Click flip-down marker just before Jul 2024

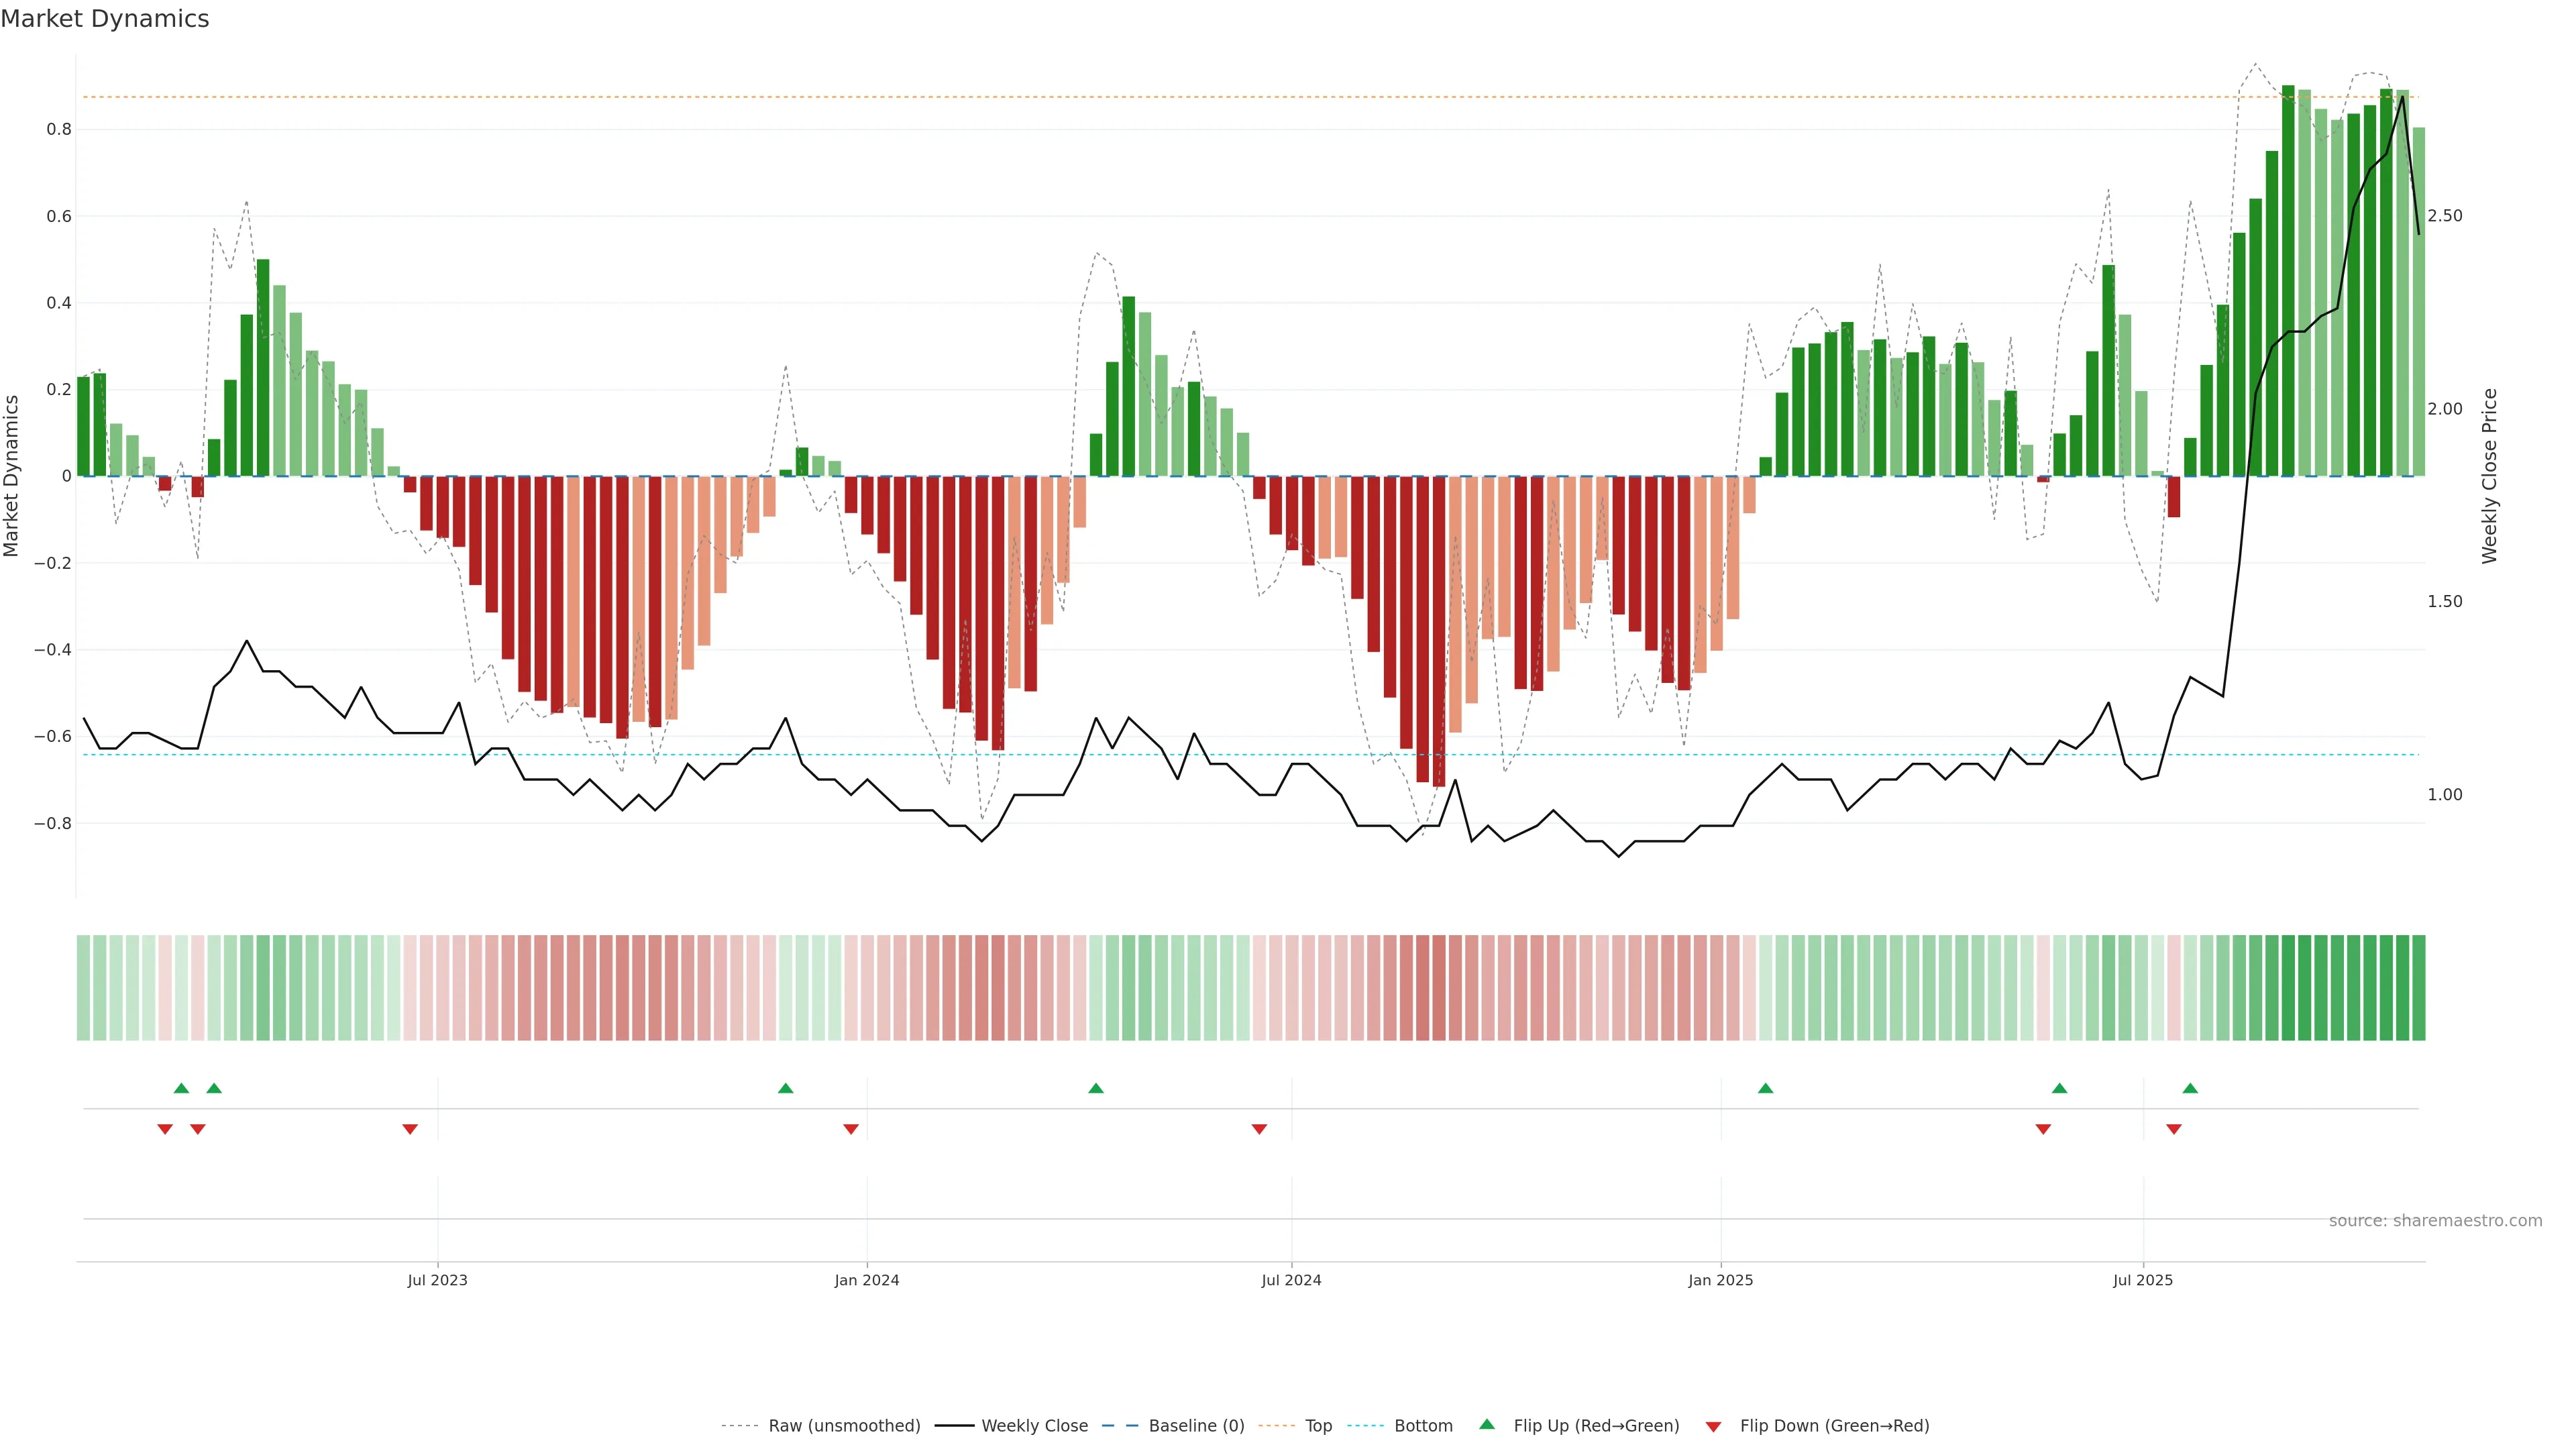[x=1259, y=1129]
